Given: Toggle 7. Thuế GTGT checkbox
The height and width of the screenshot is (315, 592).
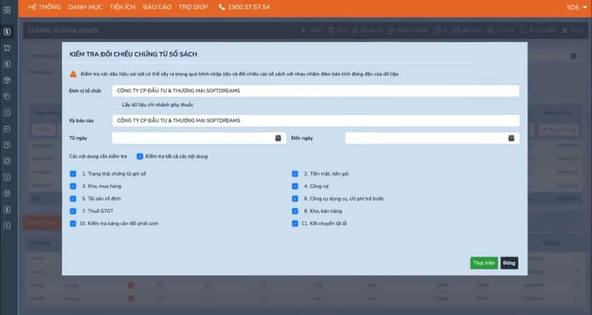Looking at the screenshot, I should click(73, 211).
